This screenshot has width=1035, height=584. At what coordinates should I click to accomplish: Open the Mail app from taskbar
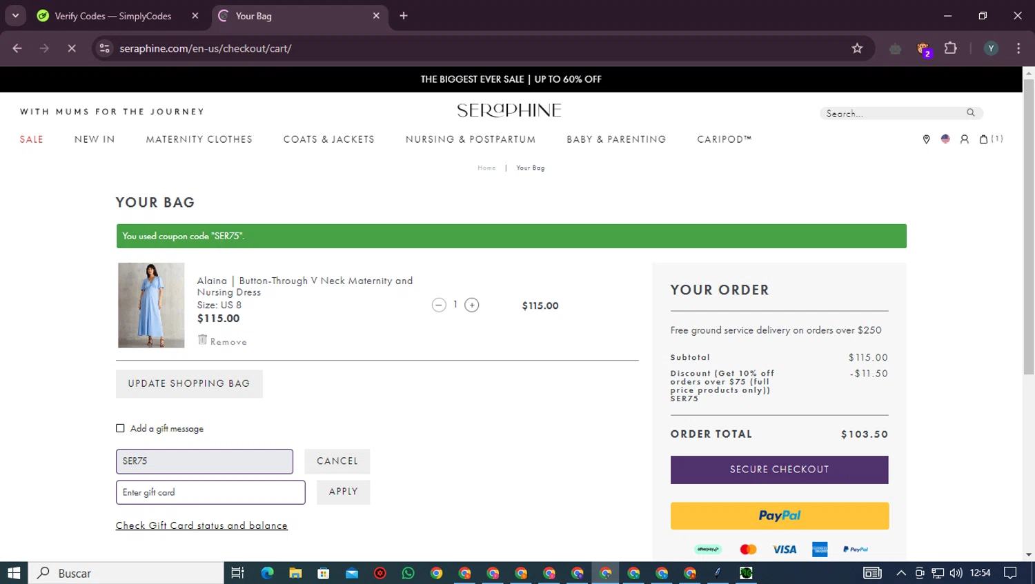pyautogui.click(x=352, y=573)
